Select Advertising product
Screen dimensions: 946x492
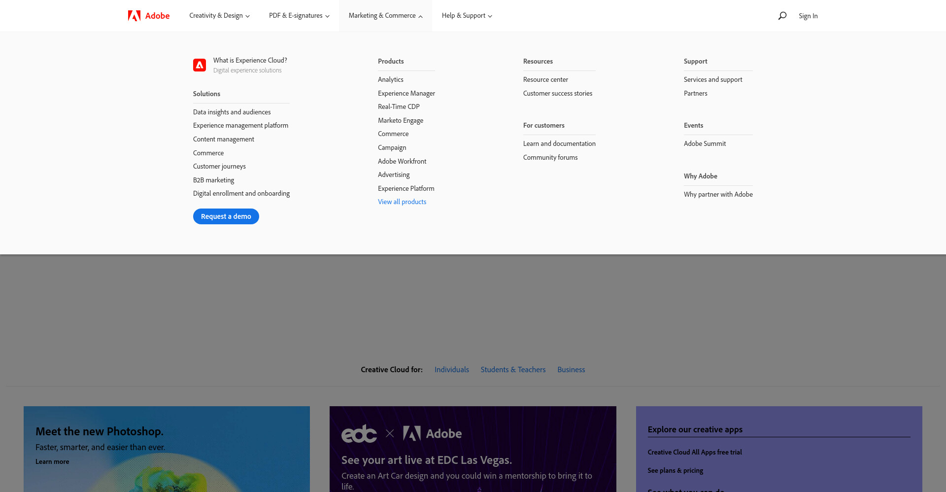click(x=394, y=175)
